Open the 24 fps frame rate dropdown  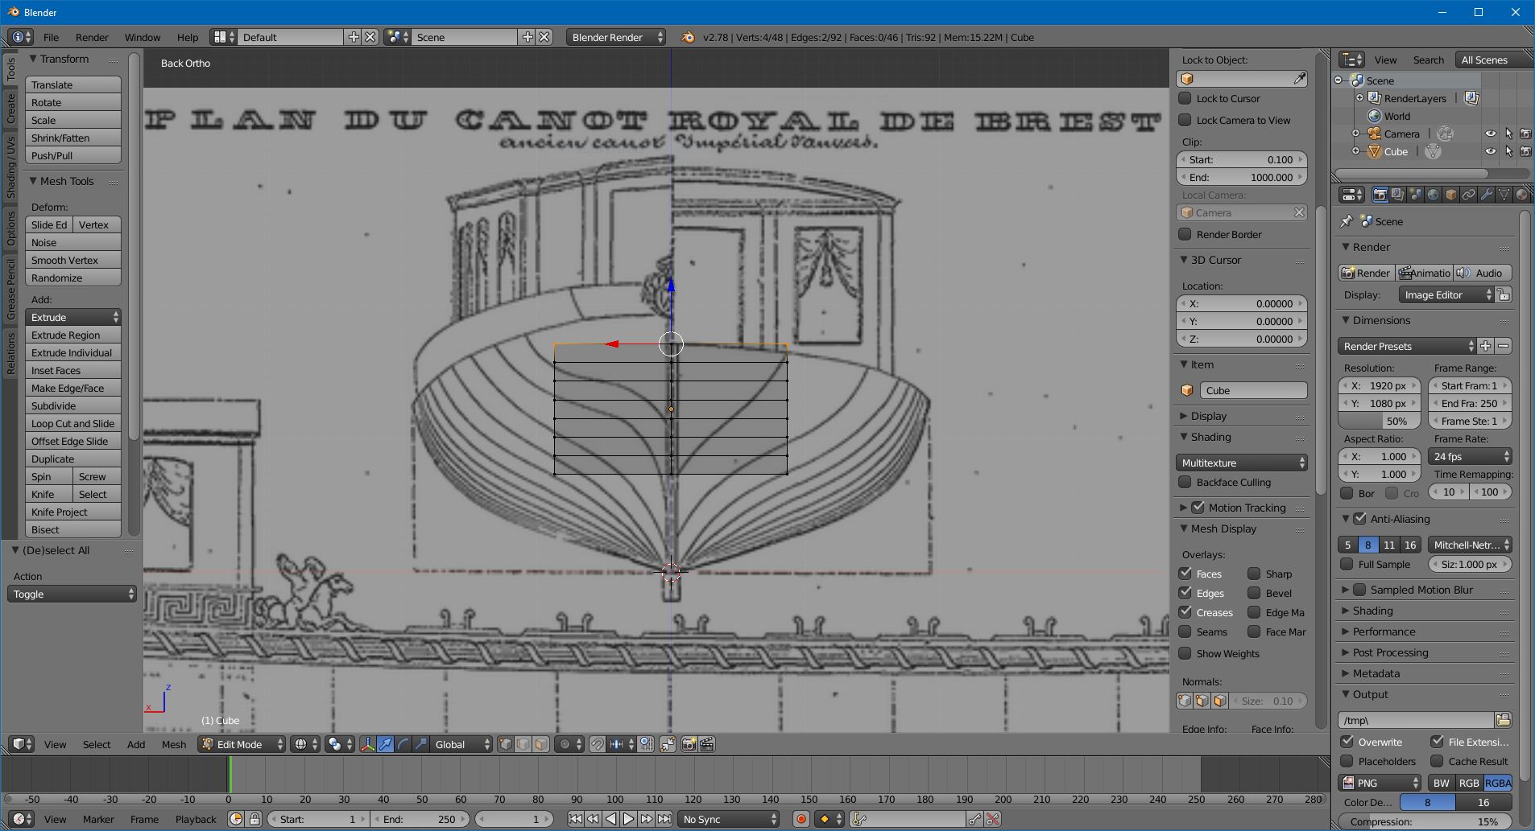(x=1470, y=456)
